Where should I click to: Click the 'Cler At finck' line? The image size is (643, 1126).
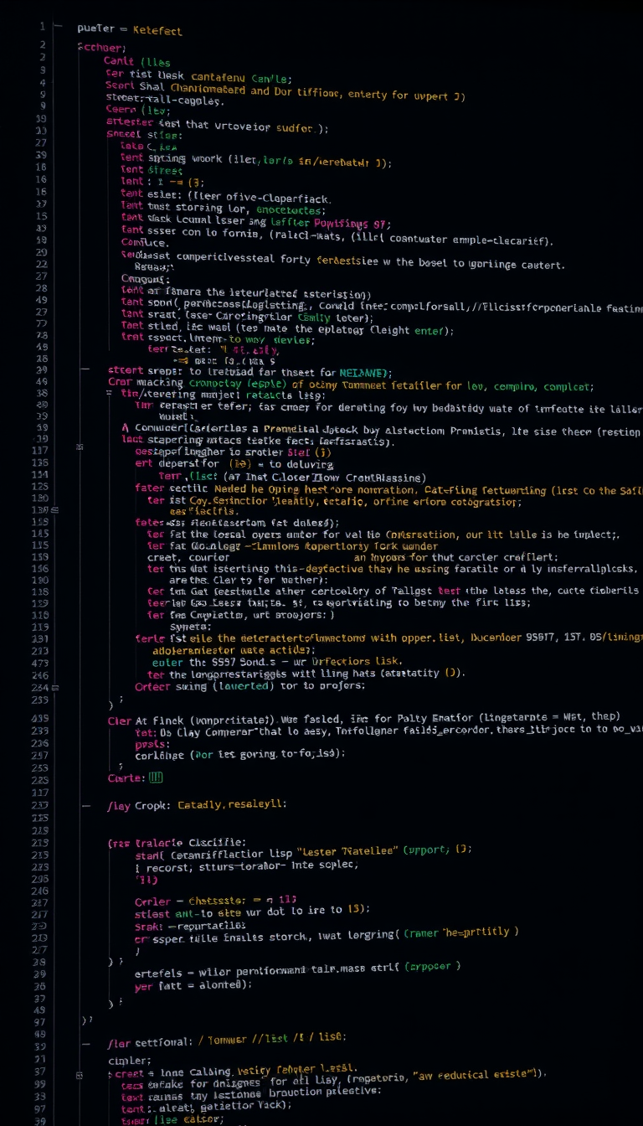[363, 718]
